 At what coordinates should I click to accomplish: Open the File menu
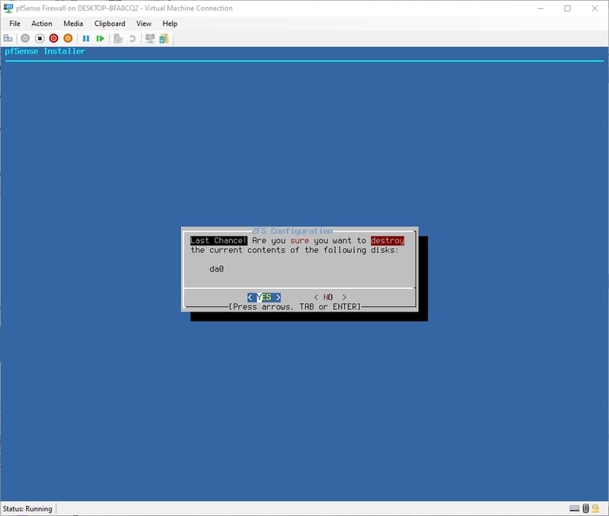click(x=15, y=24)
